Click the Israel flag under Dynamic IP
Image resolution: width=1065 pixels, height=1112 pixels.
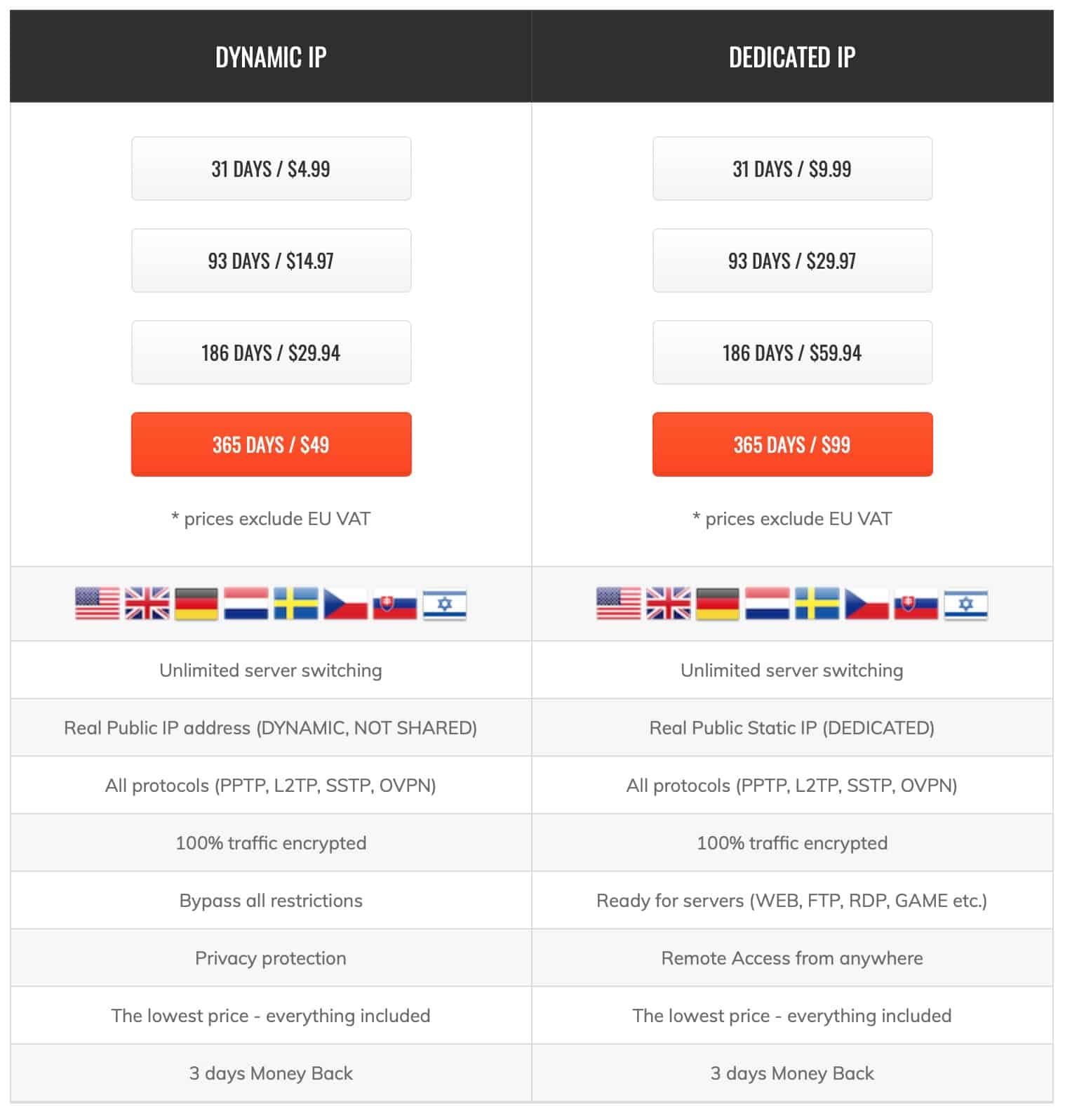pyautogui.click(x=445, y=604)
